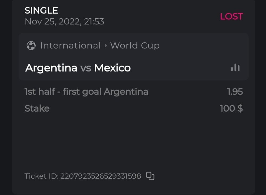The image size is (266, 195).
Task: Click the arrow between International and World Cup
Action: [x=106, y=46]
